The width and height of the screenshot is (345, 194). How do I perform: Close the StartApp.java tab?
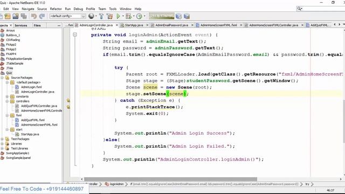point(147,25)
